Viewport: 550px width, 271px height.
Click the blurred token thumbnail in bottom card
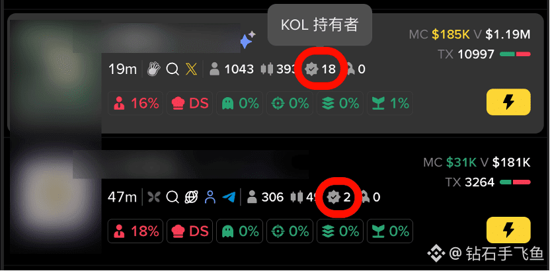pos(56,196)
